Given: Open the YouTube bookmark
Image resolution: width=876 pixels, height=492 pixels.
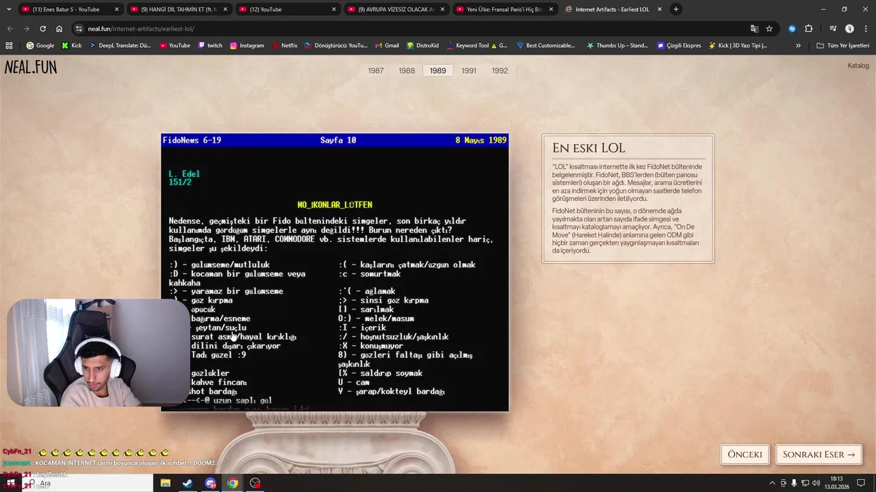Looking at the screenshot, I should [175, 46].
